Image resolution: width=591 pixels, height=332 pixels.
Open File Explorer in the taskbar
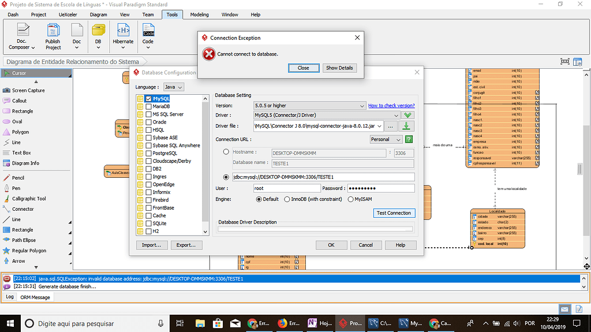200,323
